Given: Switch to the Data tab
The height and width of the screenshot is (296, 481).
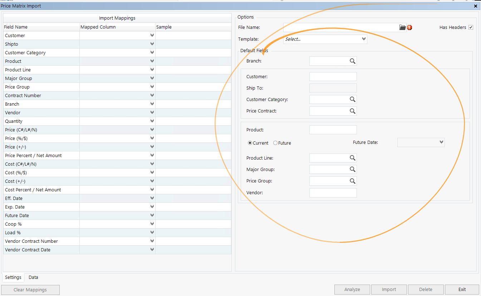Looking at the screenshot, I should (x=33, y=277).
